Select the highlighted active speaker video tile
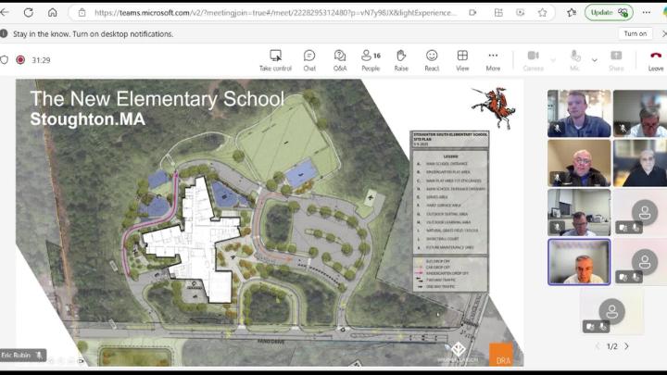The width and height of the screenshot is (667, 375). click(x=578, y=262)
